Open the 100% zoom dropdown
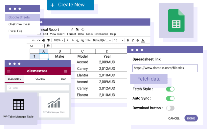 [58, 40]
